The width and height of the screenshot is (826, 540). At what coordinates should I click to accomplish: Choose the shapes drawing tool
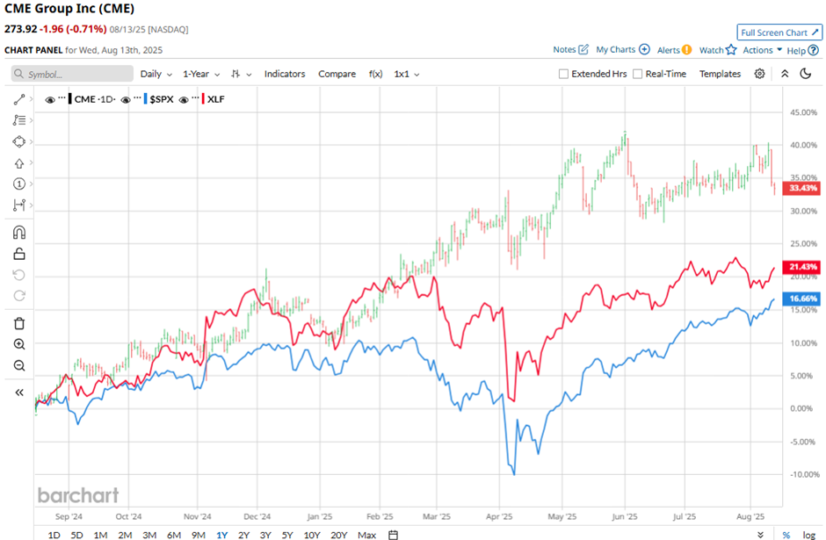[19, 141]
